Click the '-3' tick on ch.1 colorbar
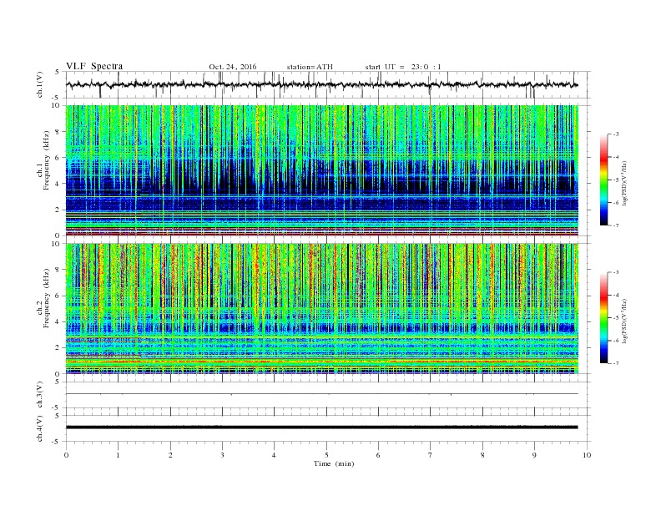The height and width of the screenshot is (511, 661). point(615,134)
